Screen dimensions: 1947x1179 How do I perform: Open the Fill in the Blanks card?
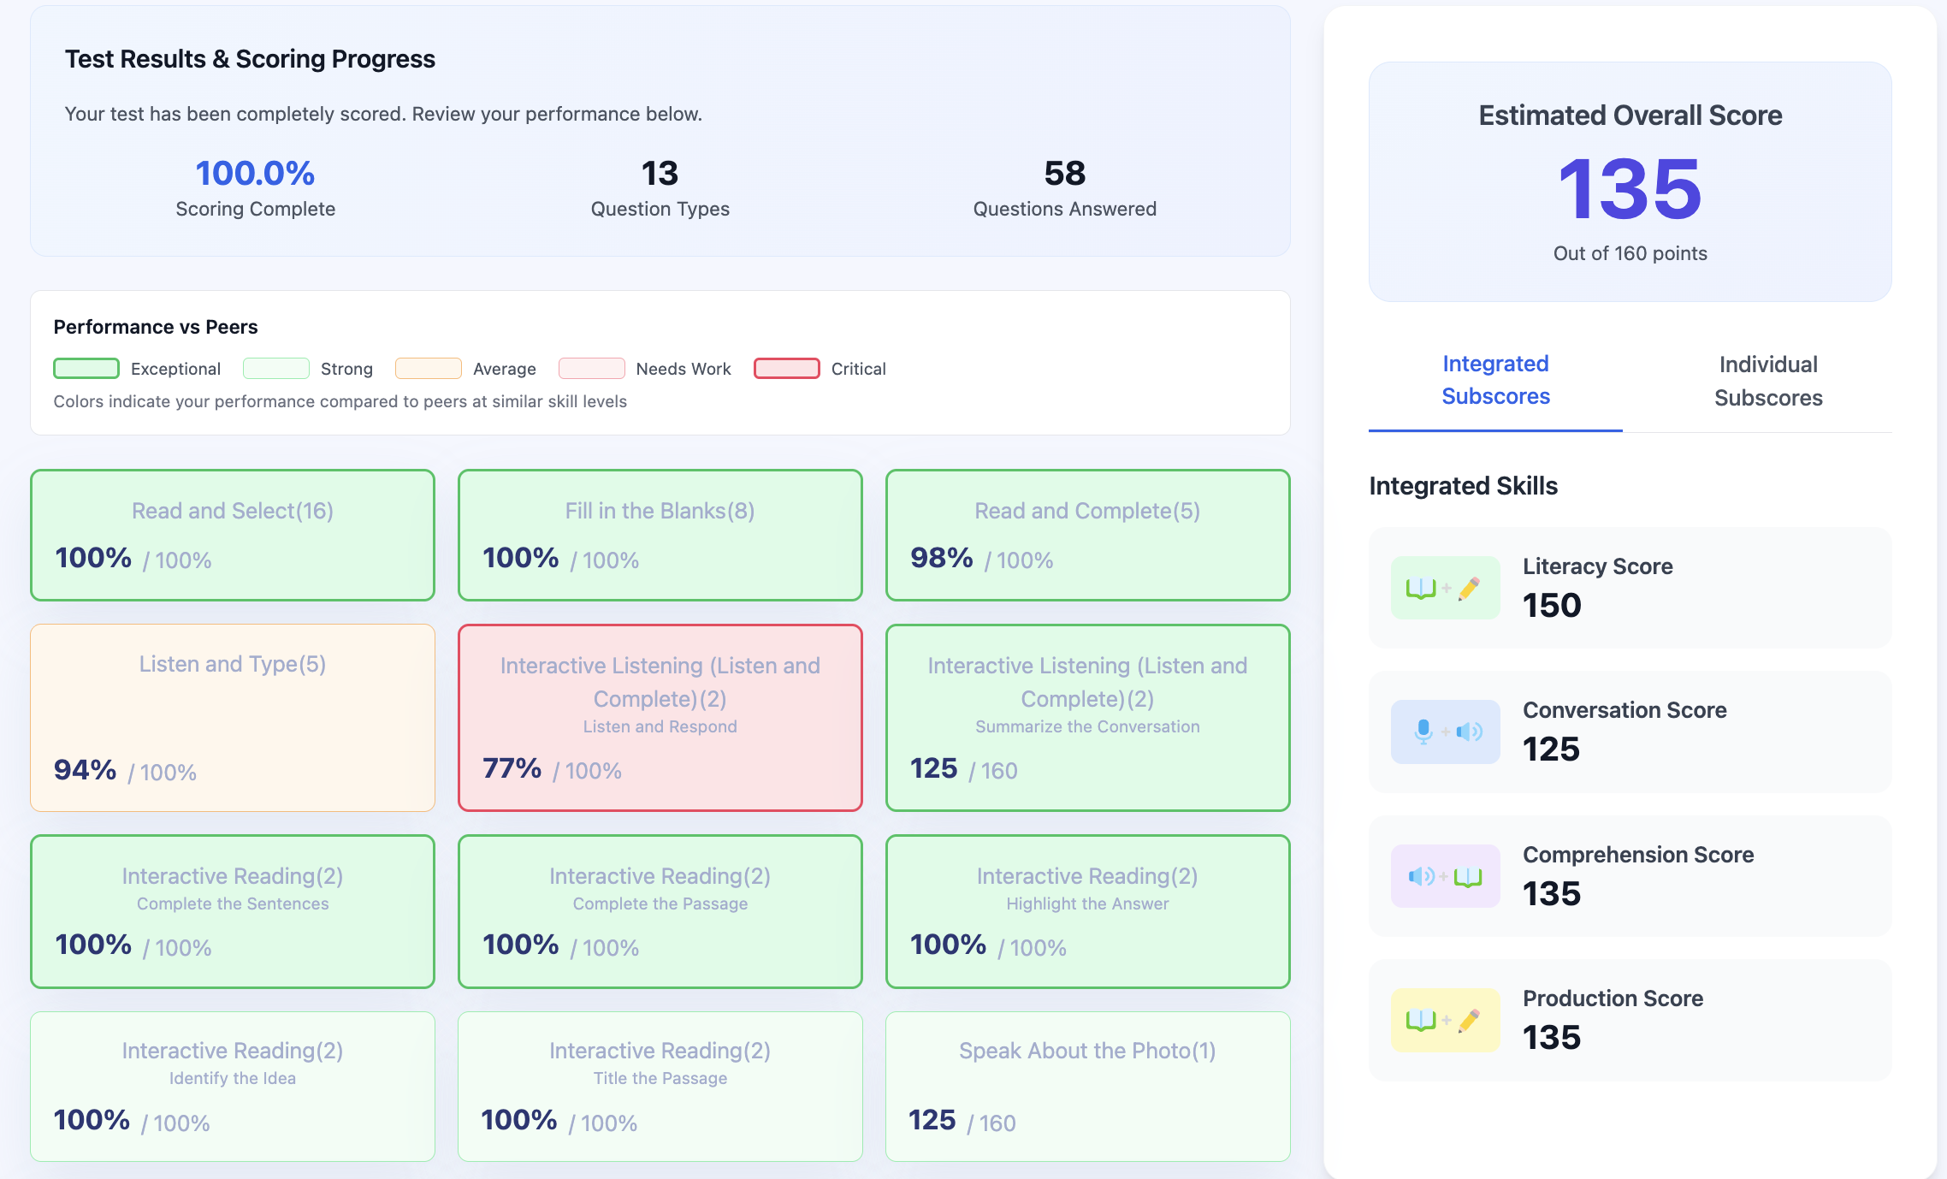click(x=660, y=536)
